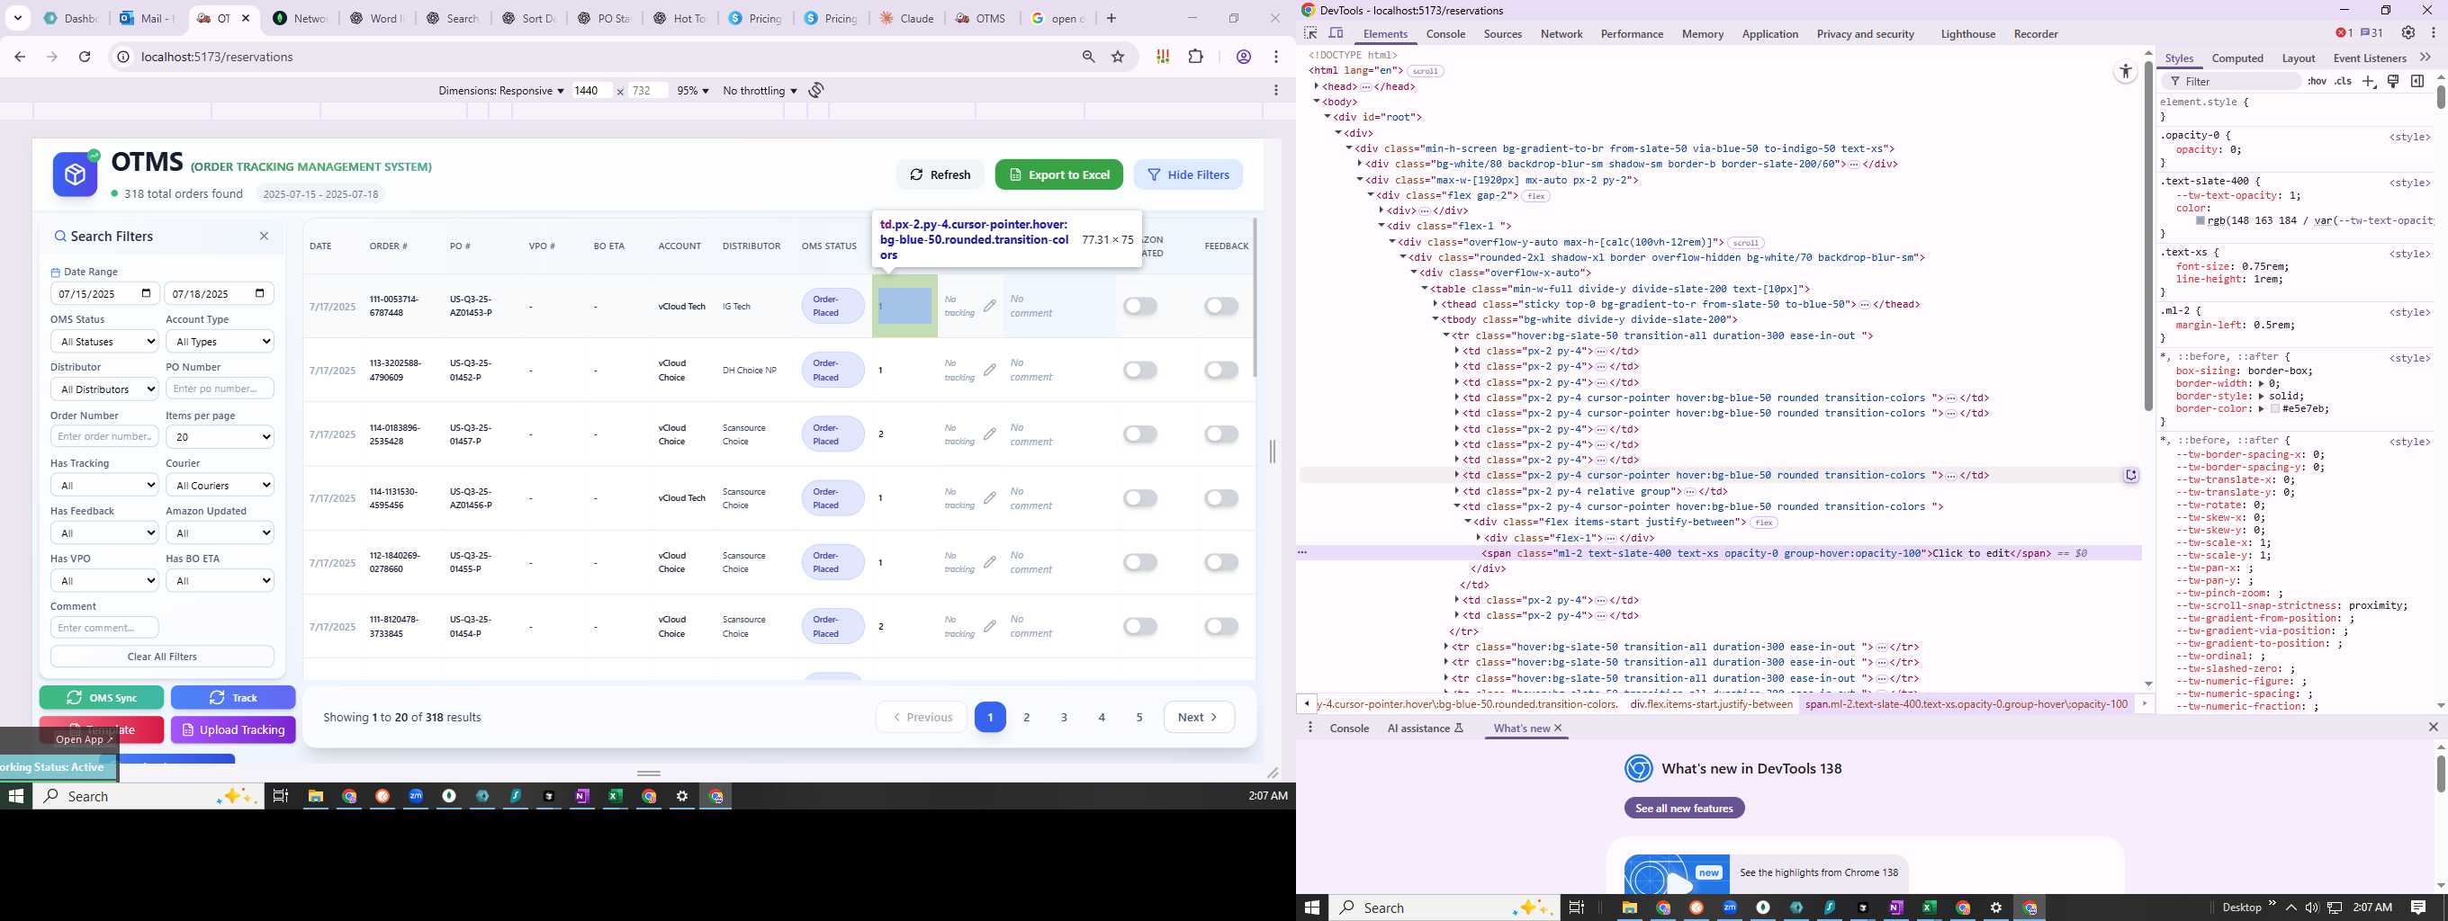Image resolution: width=2448 pixels, height=921 pixels.
Task: Expand the <thead> node in DOM tree
Action: coord(1435,305)
